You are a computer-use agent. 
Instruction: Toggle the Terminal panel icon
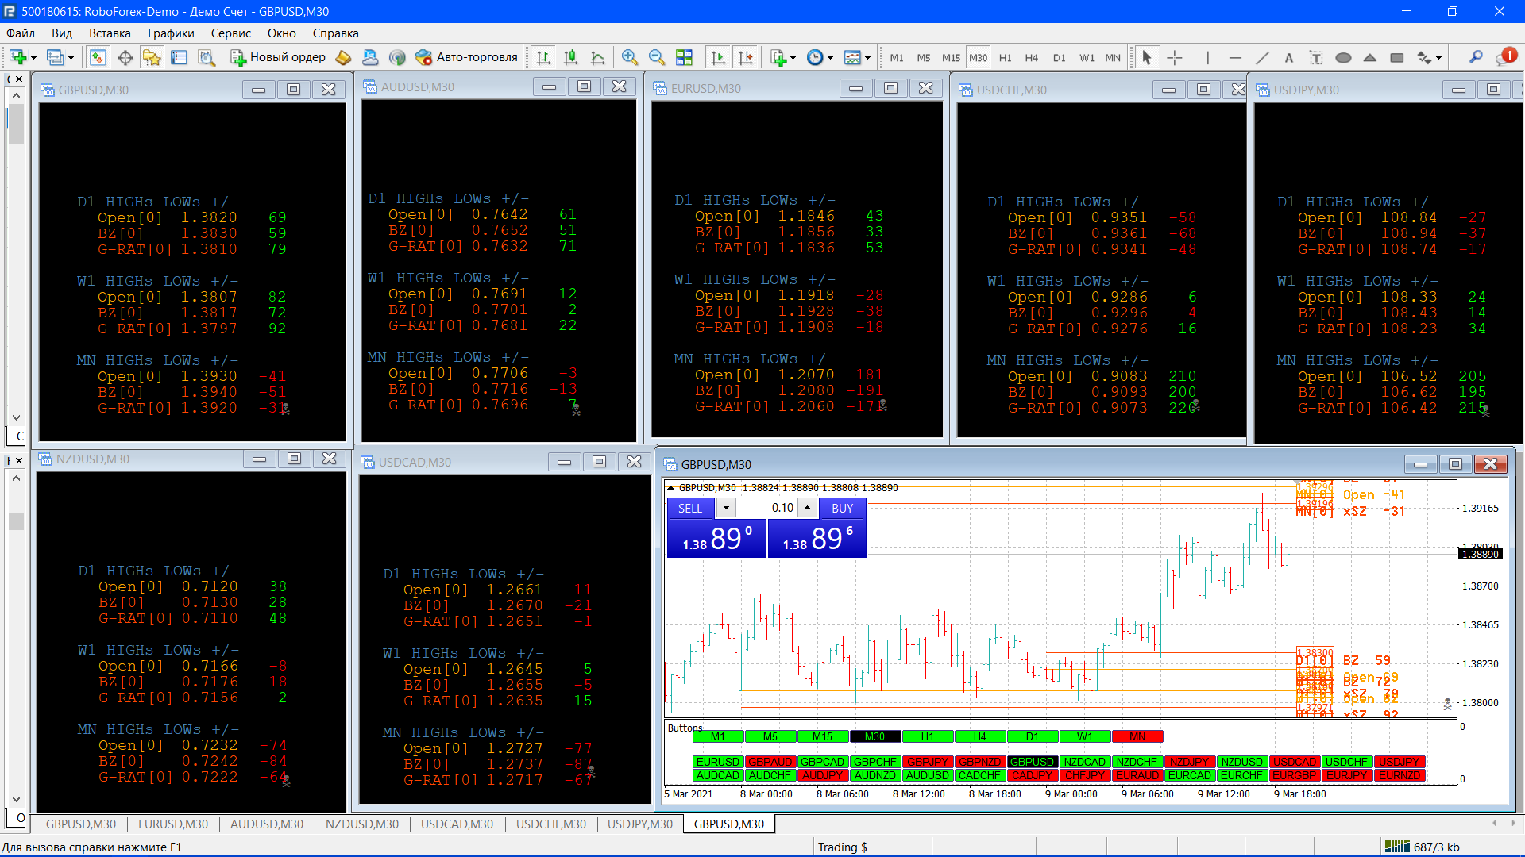pos(179,57)
